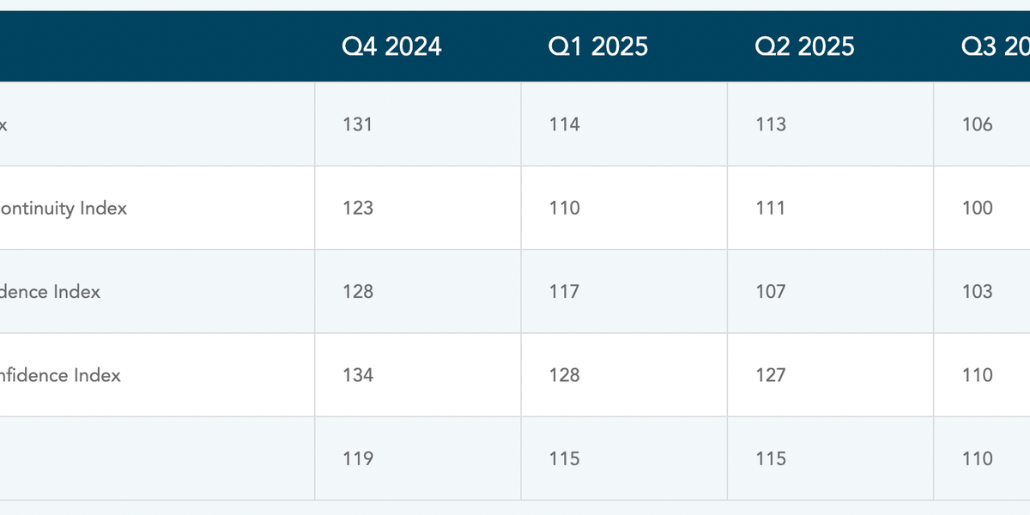Click the cell with value 134
The height and width of the screenshot is (515, 1030).
coord(358,375)
